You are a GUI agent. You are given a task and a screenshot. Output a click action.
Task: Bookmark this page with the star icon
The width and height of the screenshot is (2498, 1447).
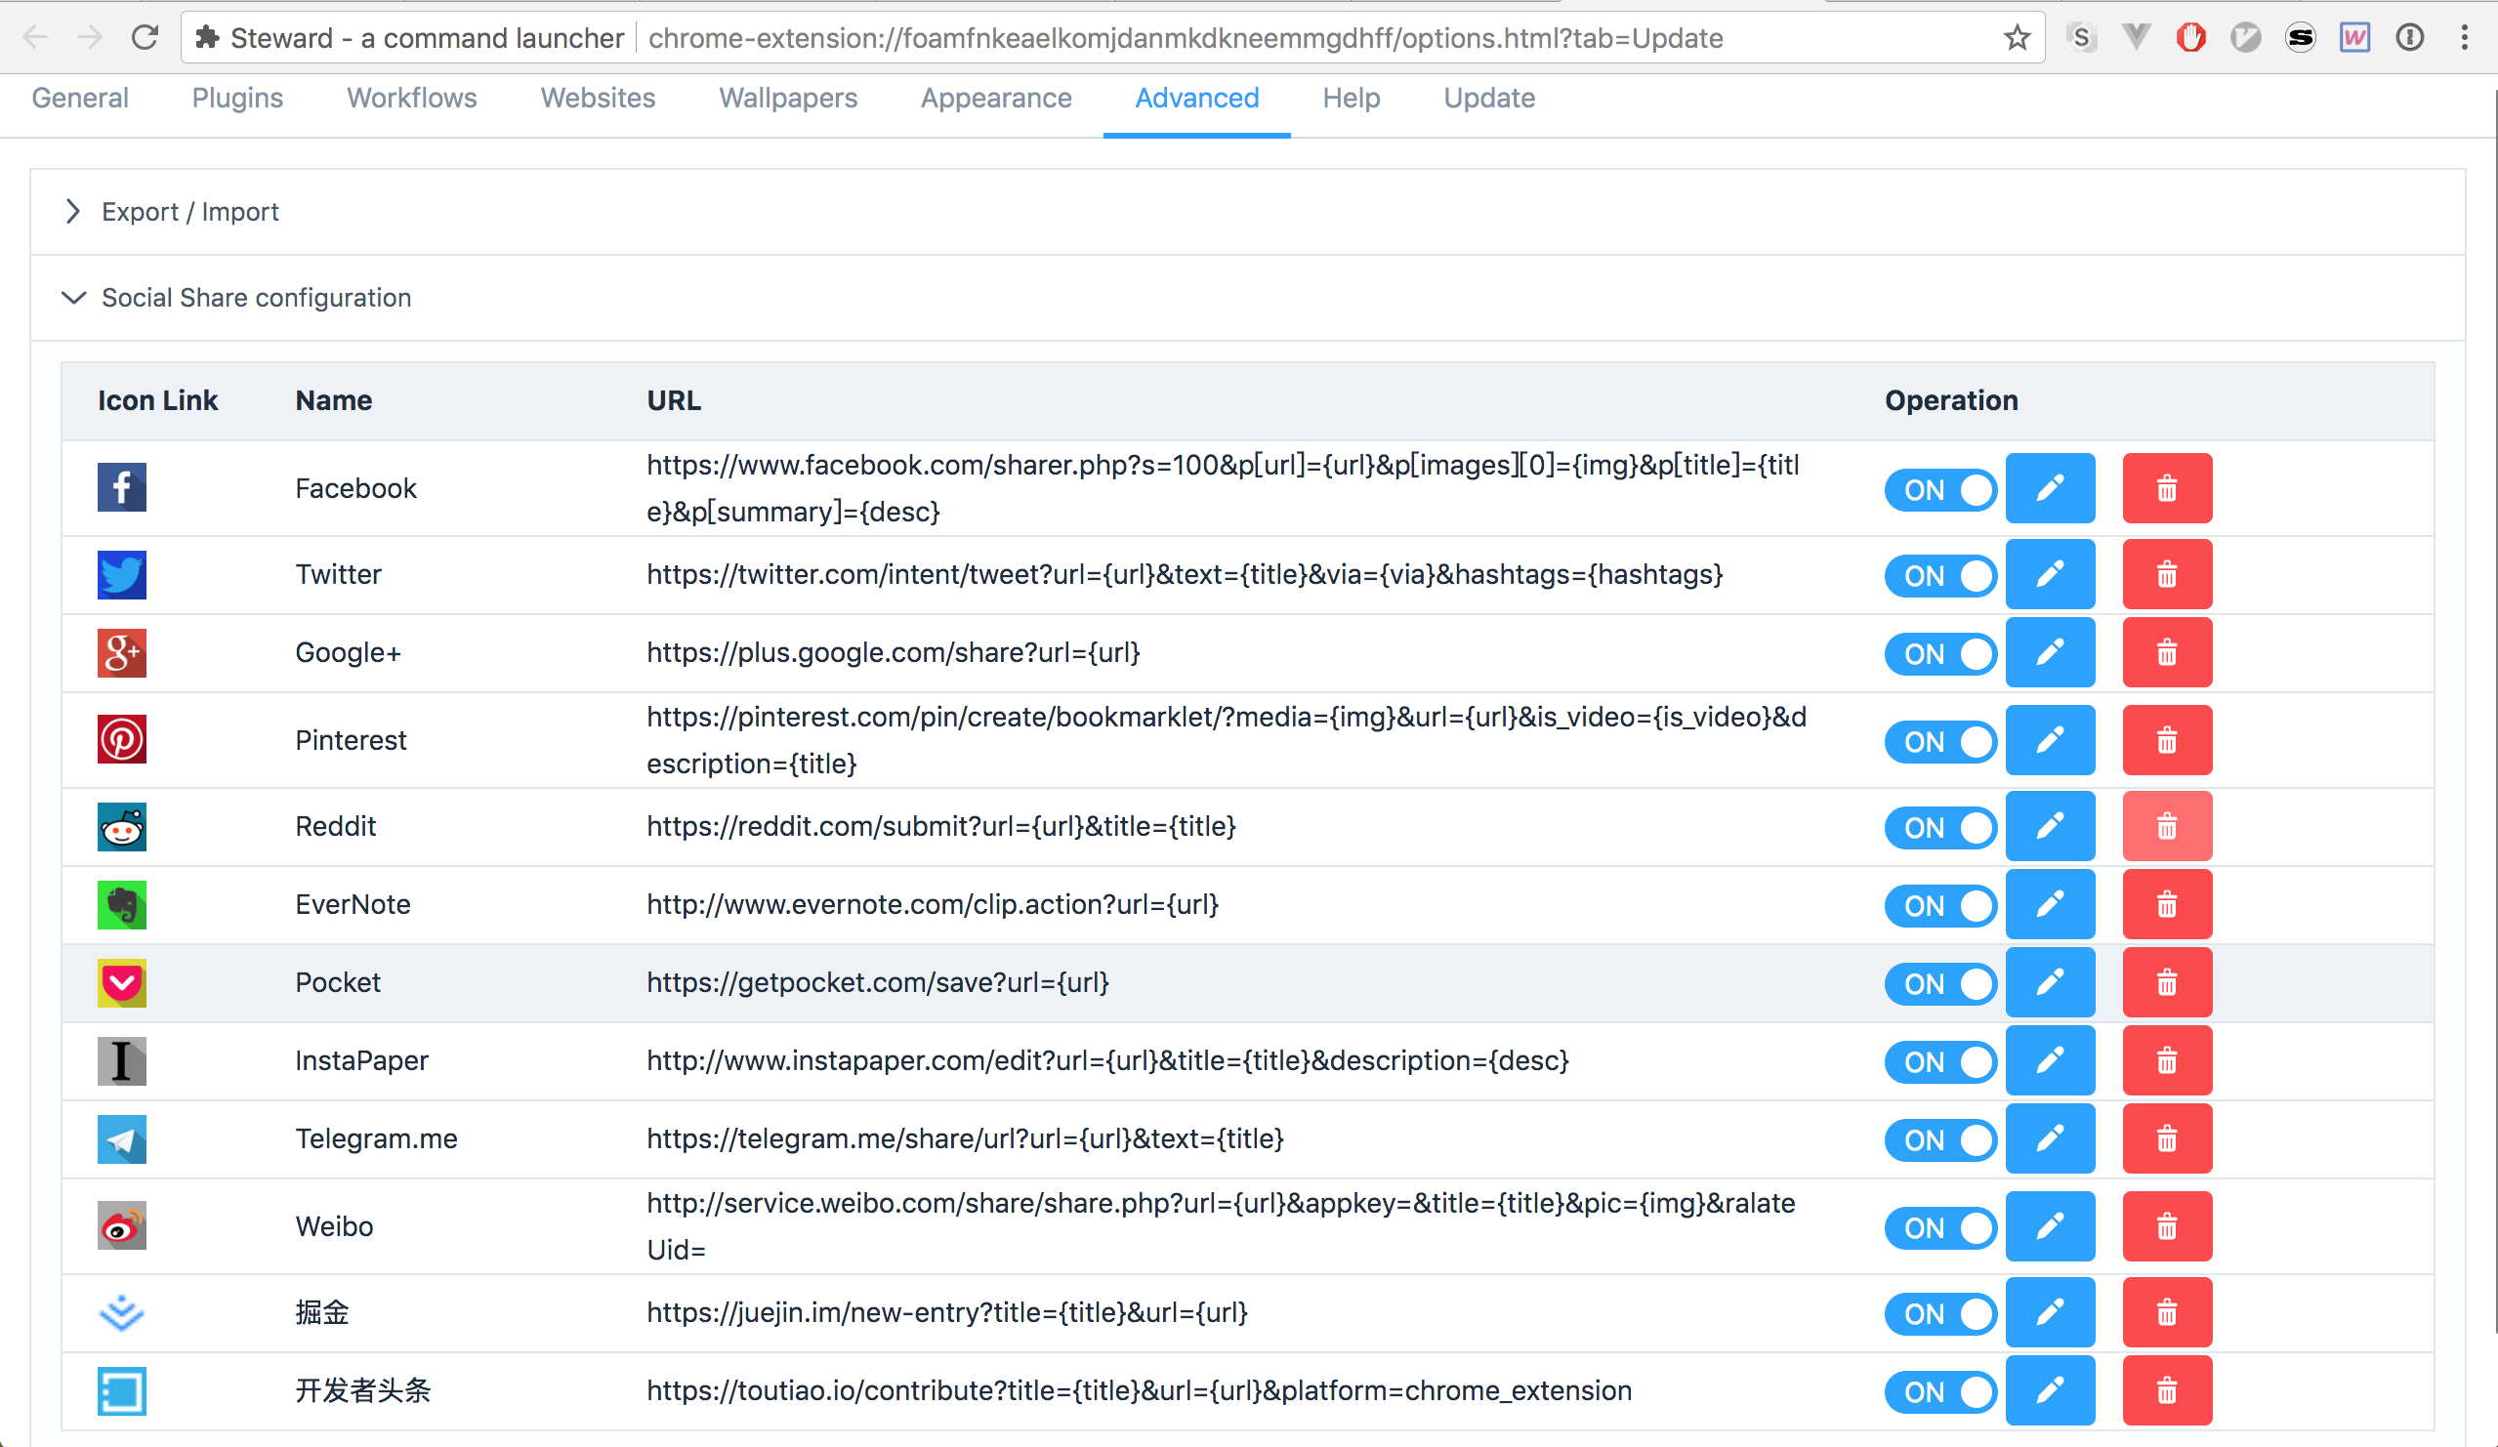pos(2017,38)
